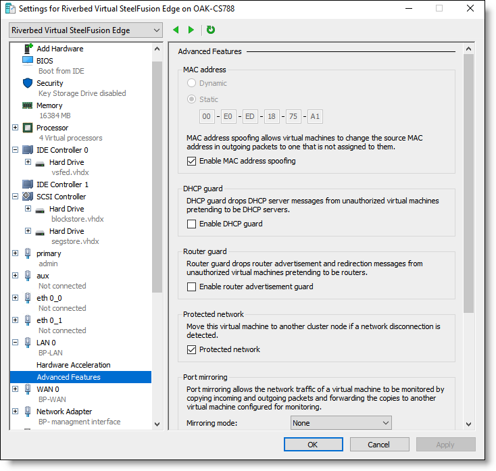Select Hardware Acceleration under LAN 0
Screen dimensions: 496x471
point(74,365)
